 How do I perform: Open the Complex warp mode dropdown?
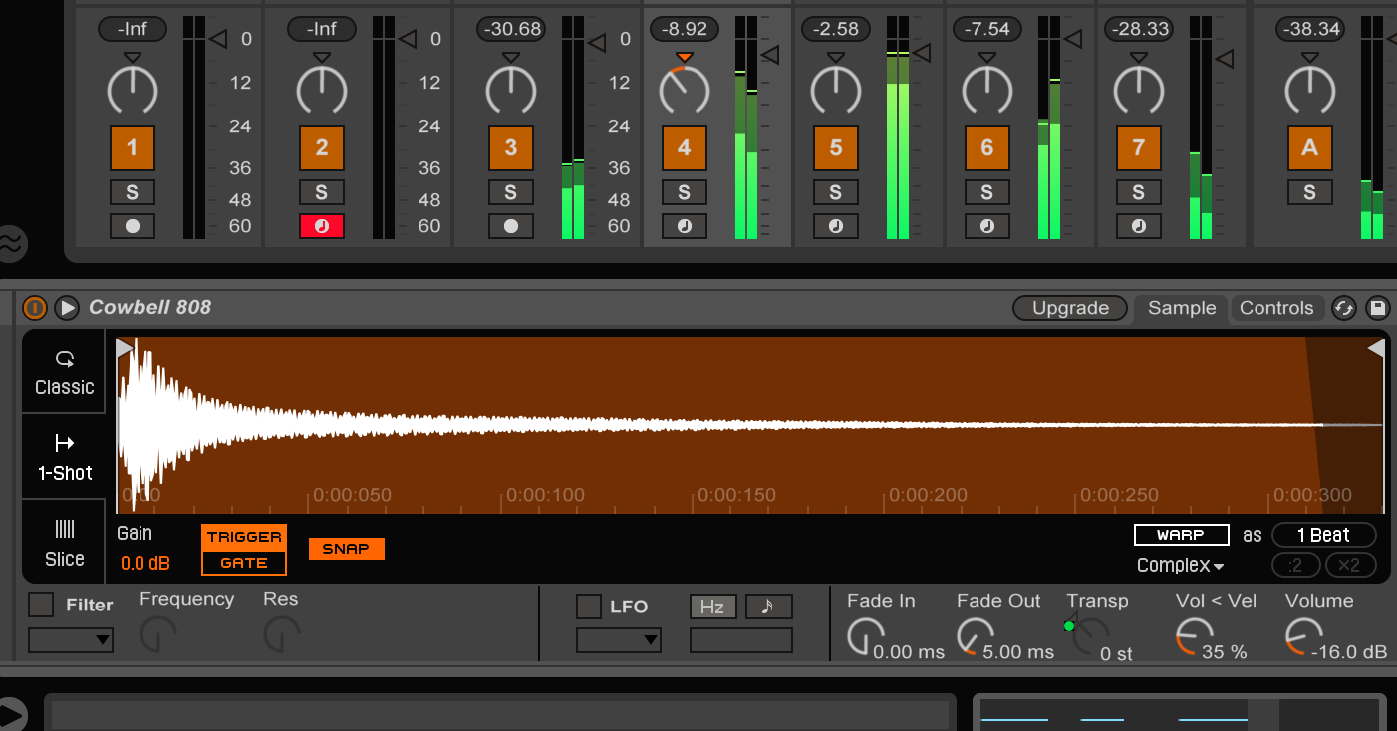tap(1180, 565)
